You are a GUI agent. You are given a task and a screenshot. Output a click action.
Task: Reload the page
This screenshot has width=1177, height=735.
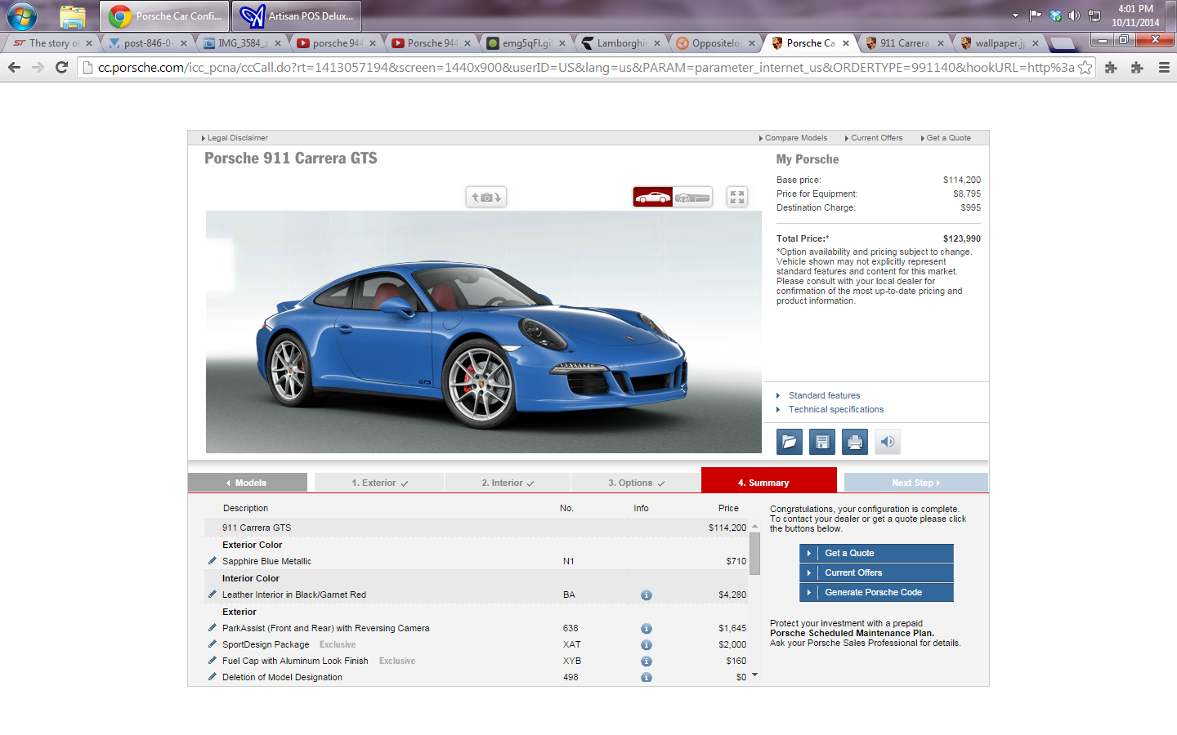pos(61,68)
